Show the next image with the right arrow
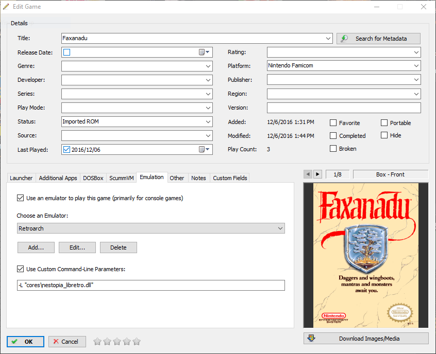 (317, 174)
